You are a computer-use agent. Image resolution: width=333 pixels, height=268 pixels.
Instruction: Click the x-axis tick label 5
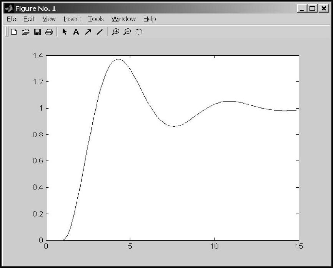[x=130, y=246]
